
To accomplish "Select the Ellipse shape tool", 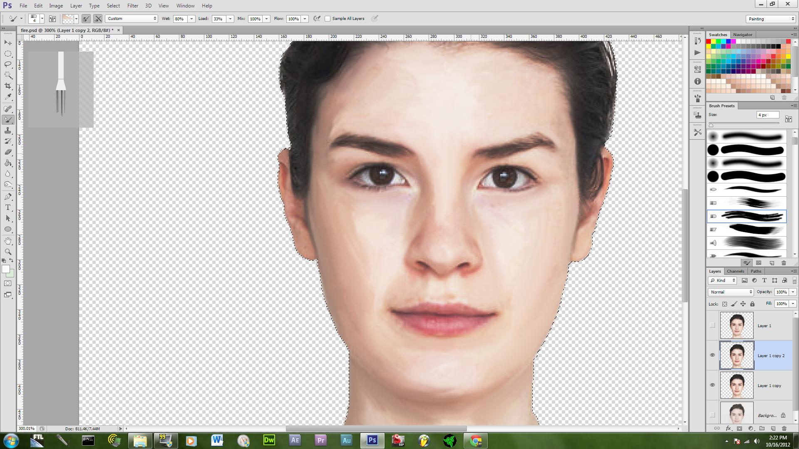I will (x=8, y=229).
